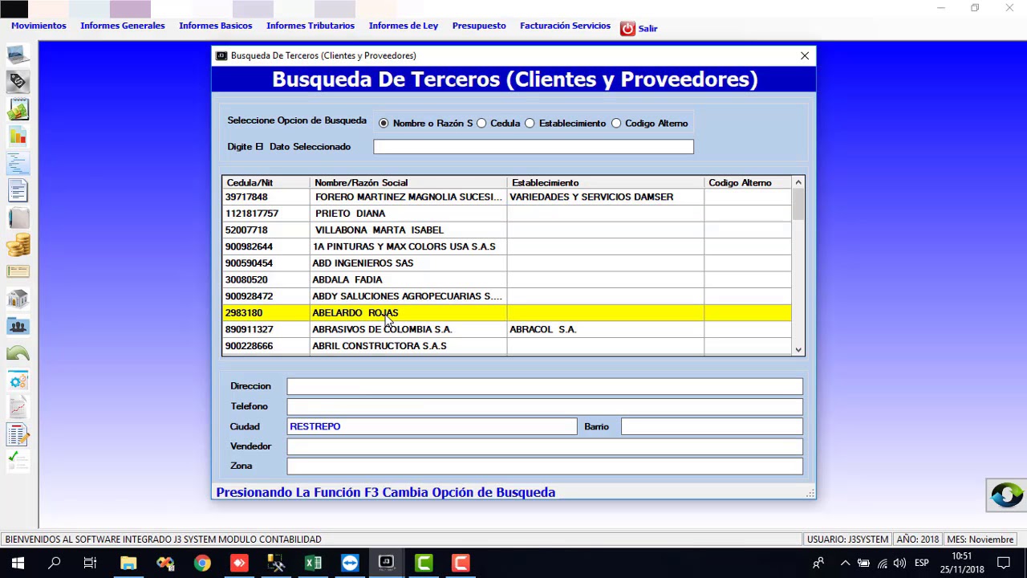Select row ABD INGENIEROS SAS
The height and width of the screenshot is (578, 1027).
click(507, 263)
